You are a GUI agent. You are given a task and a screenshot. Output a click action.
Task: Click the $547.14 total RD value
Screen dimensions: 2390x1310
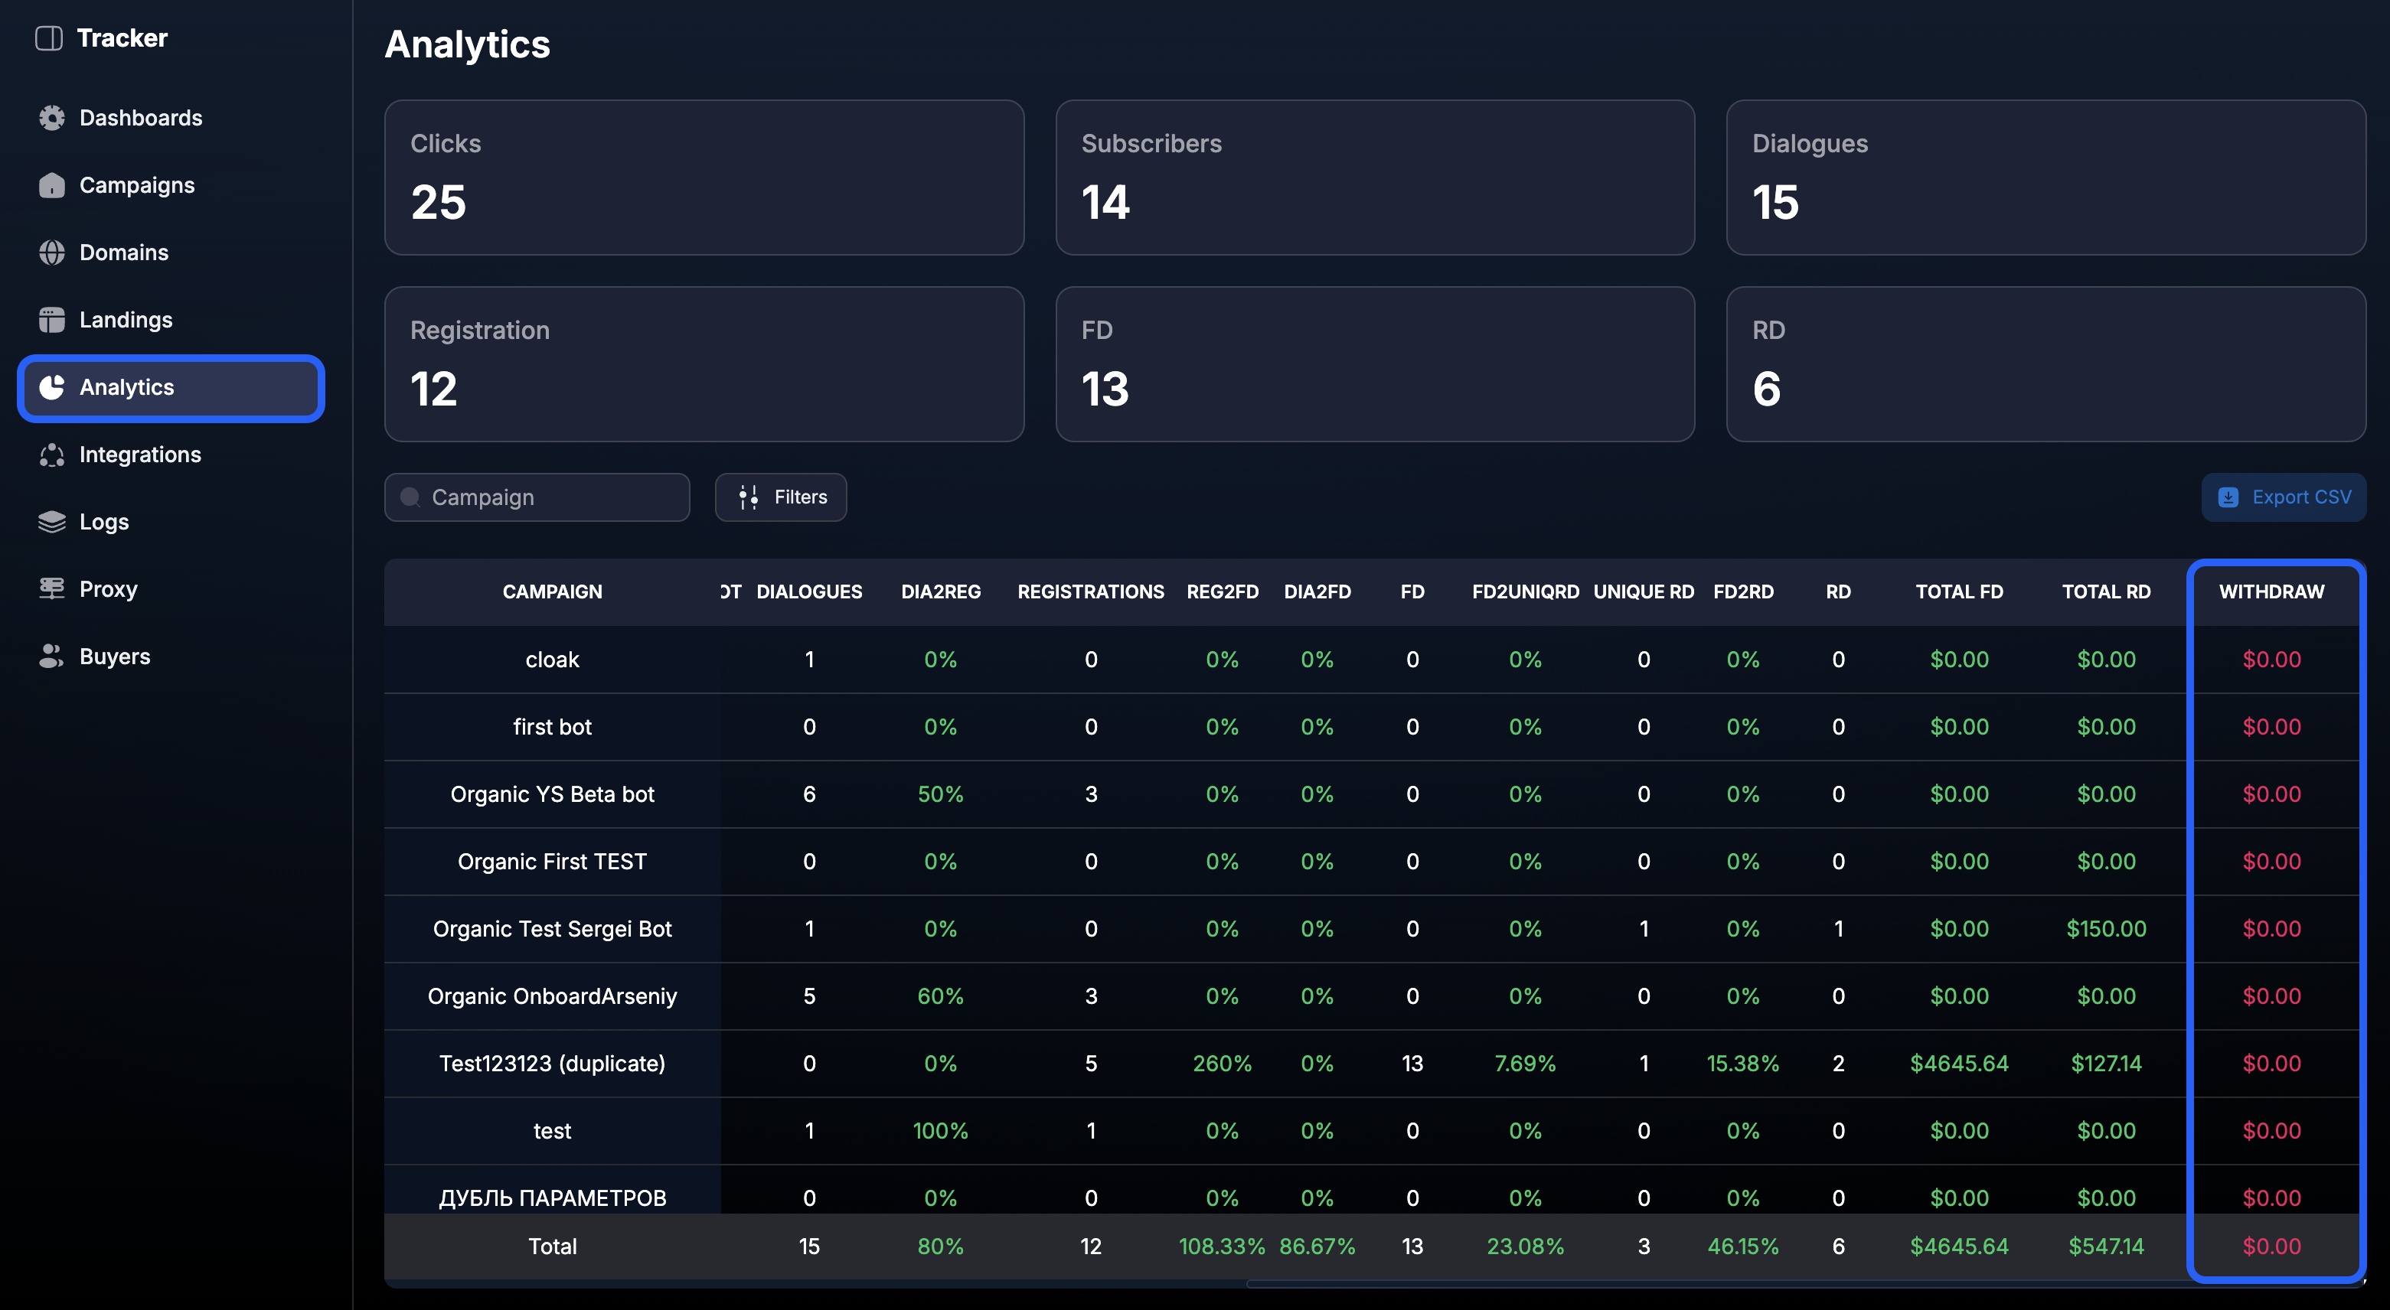click(2105, 1246)
